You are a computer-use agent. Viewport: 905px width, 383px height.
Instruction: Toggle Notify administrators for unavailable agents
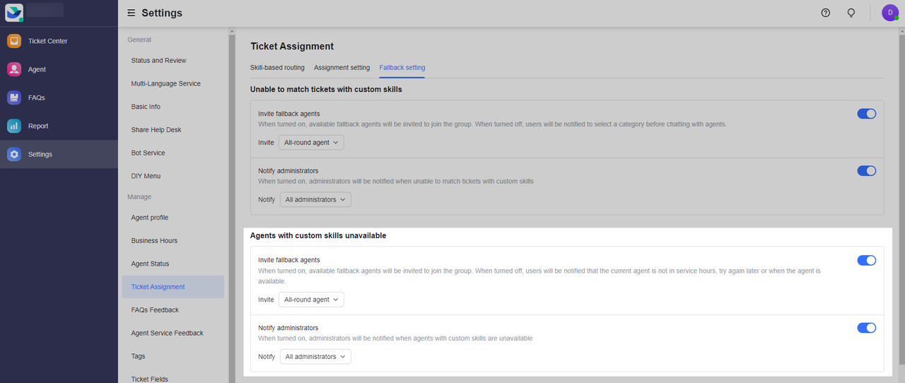[x=867, y=327]
